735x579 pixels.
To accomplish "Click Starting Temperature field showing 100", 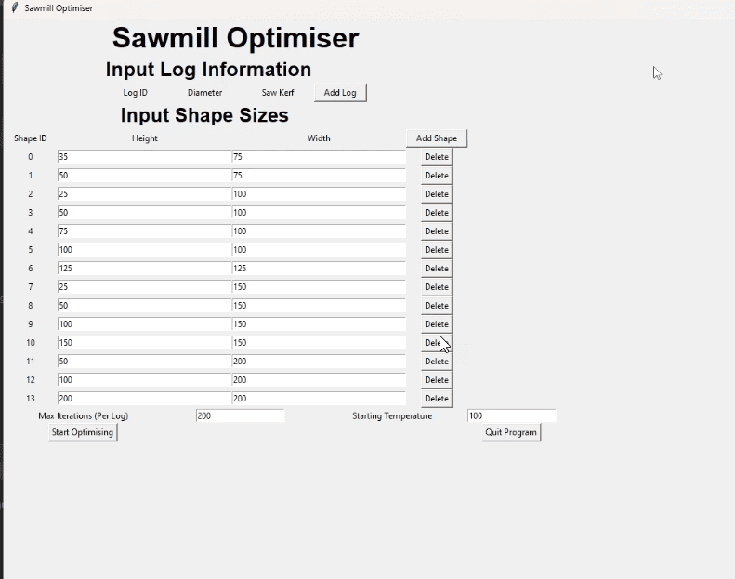I will 511,416.
